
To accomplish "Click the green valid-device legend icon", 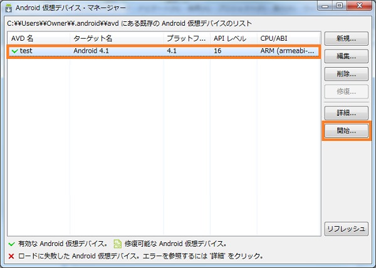I will 11,244.
